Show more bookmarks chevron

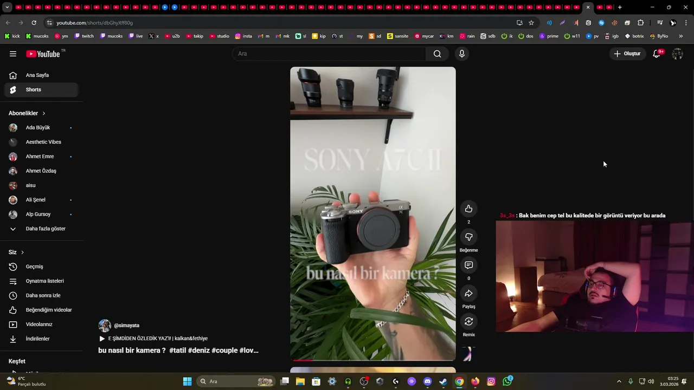click(681, 36)
